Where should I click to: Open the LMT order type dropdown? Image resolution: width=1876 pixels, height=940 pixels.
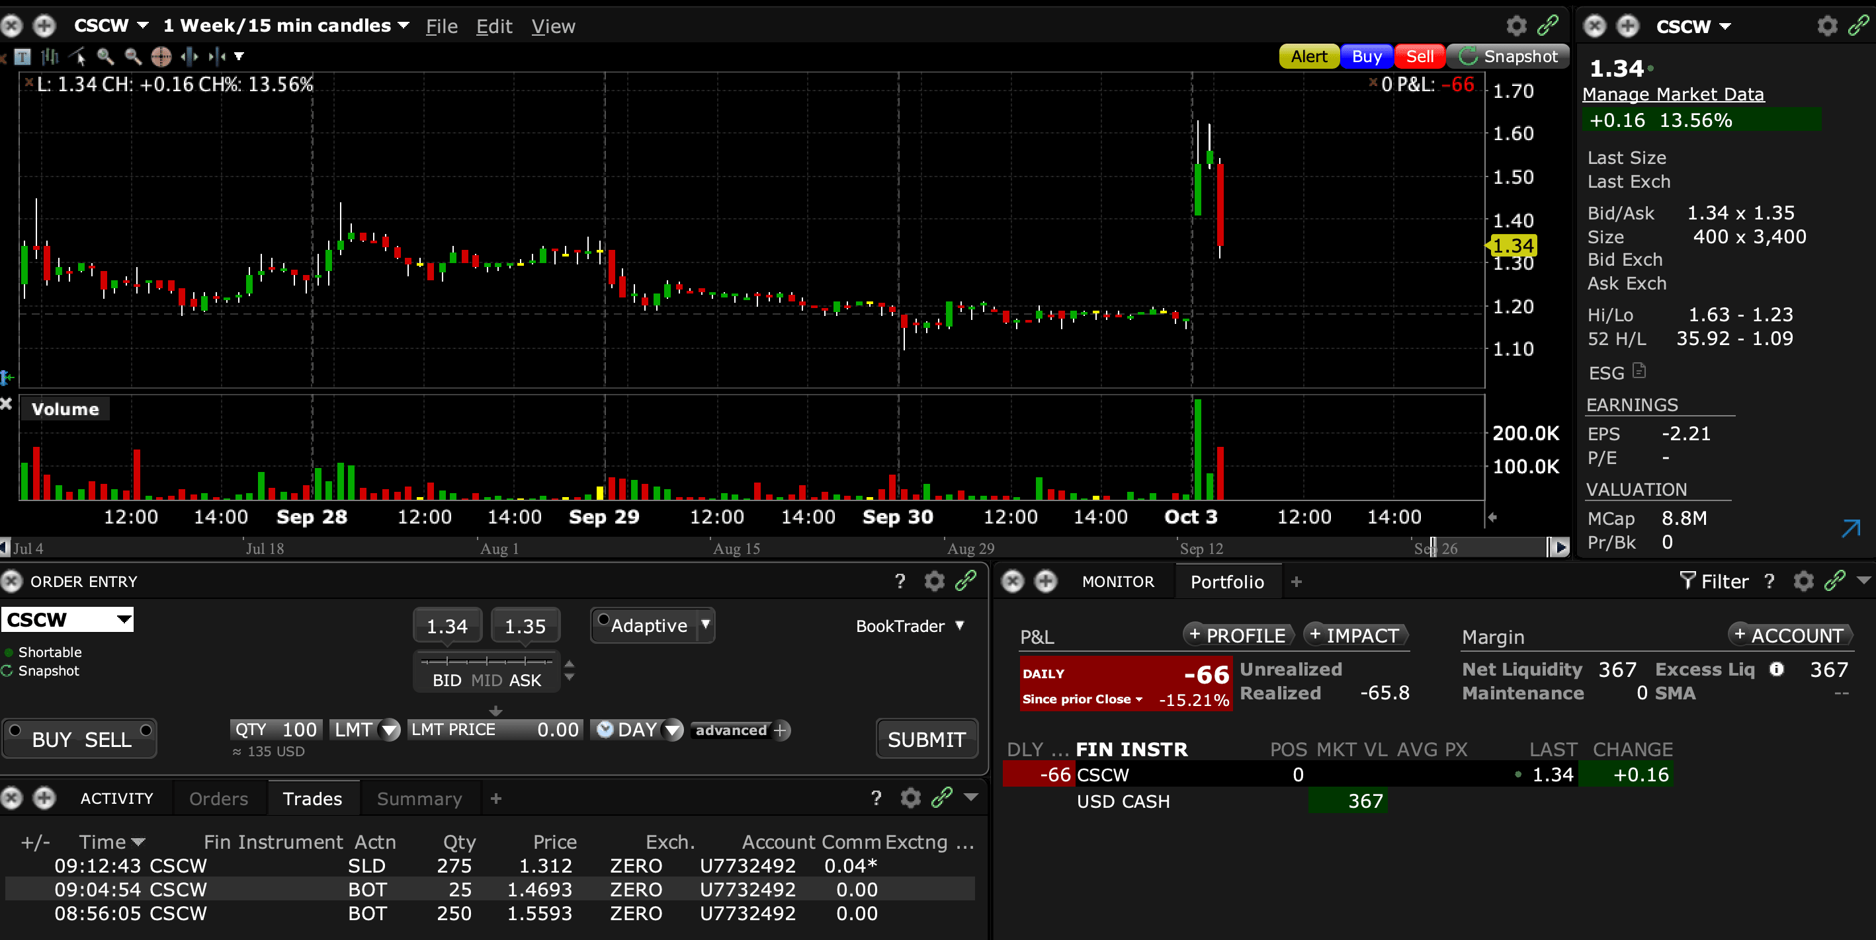point(390,730)
